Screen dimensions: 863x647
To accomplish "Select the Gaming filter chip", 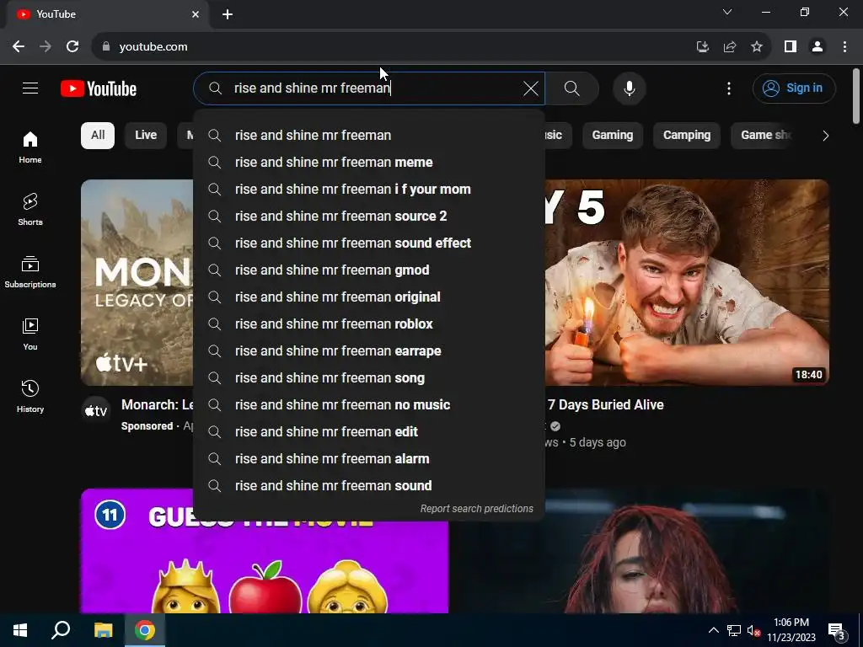I will (612, 136).
